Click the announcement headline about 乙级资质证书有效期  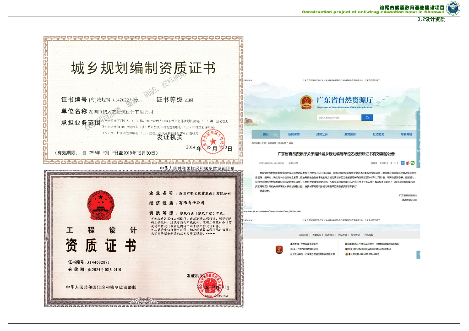tap(336, 154)
